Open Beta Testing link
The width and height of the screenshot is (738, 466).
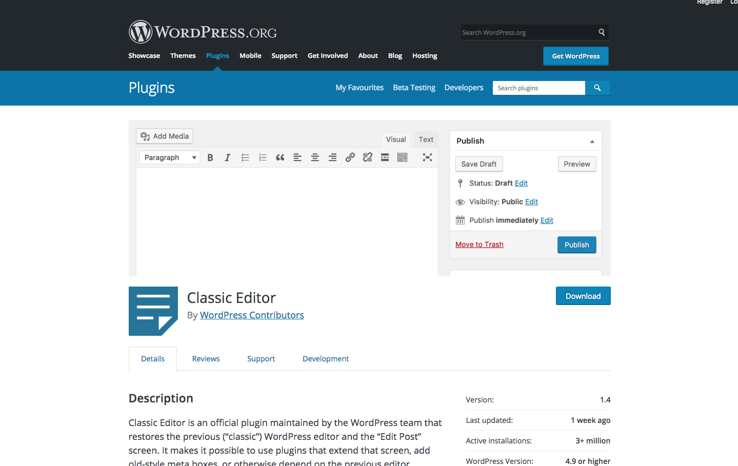click(x=414, y=88)
